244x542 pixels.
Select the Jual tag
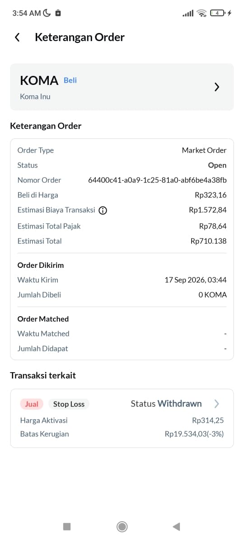coord(32,404)
